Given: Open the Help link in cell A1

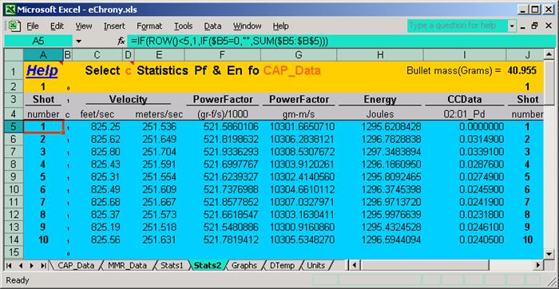Looking at the screenshot, I should (42, 70).
